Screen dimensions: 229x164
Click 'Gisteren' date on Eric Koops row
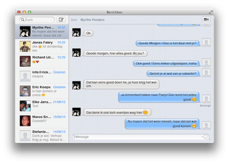tap(59, 87)
